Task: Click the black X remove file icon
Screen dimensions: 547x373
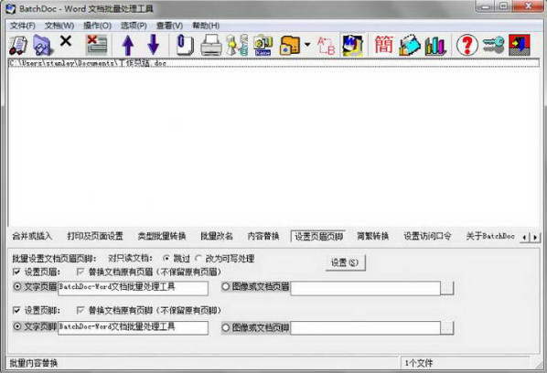Action: (66, 41)
